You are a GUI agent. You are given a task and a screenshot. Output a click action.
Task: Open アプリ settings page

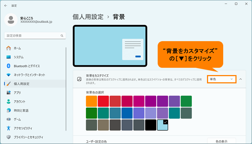click(35, 93)
